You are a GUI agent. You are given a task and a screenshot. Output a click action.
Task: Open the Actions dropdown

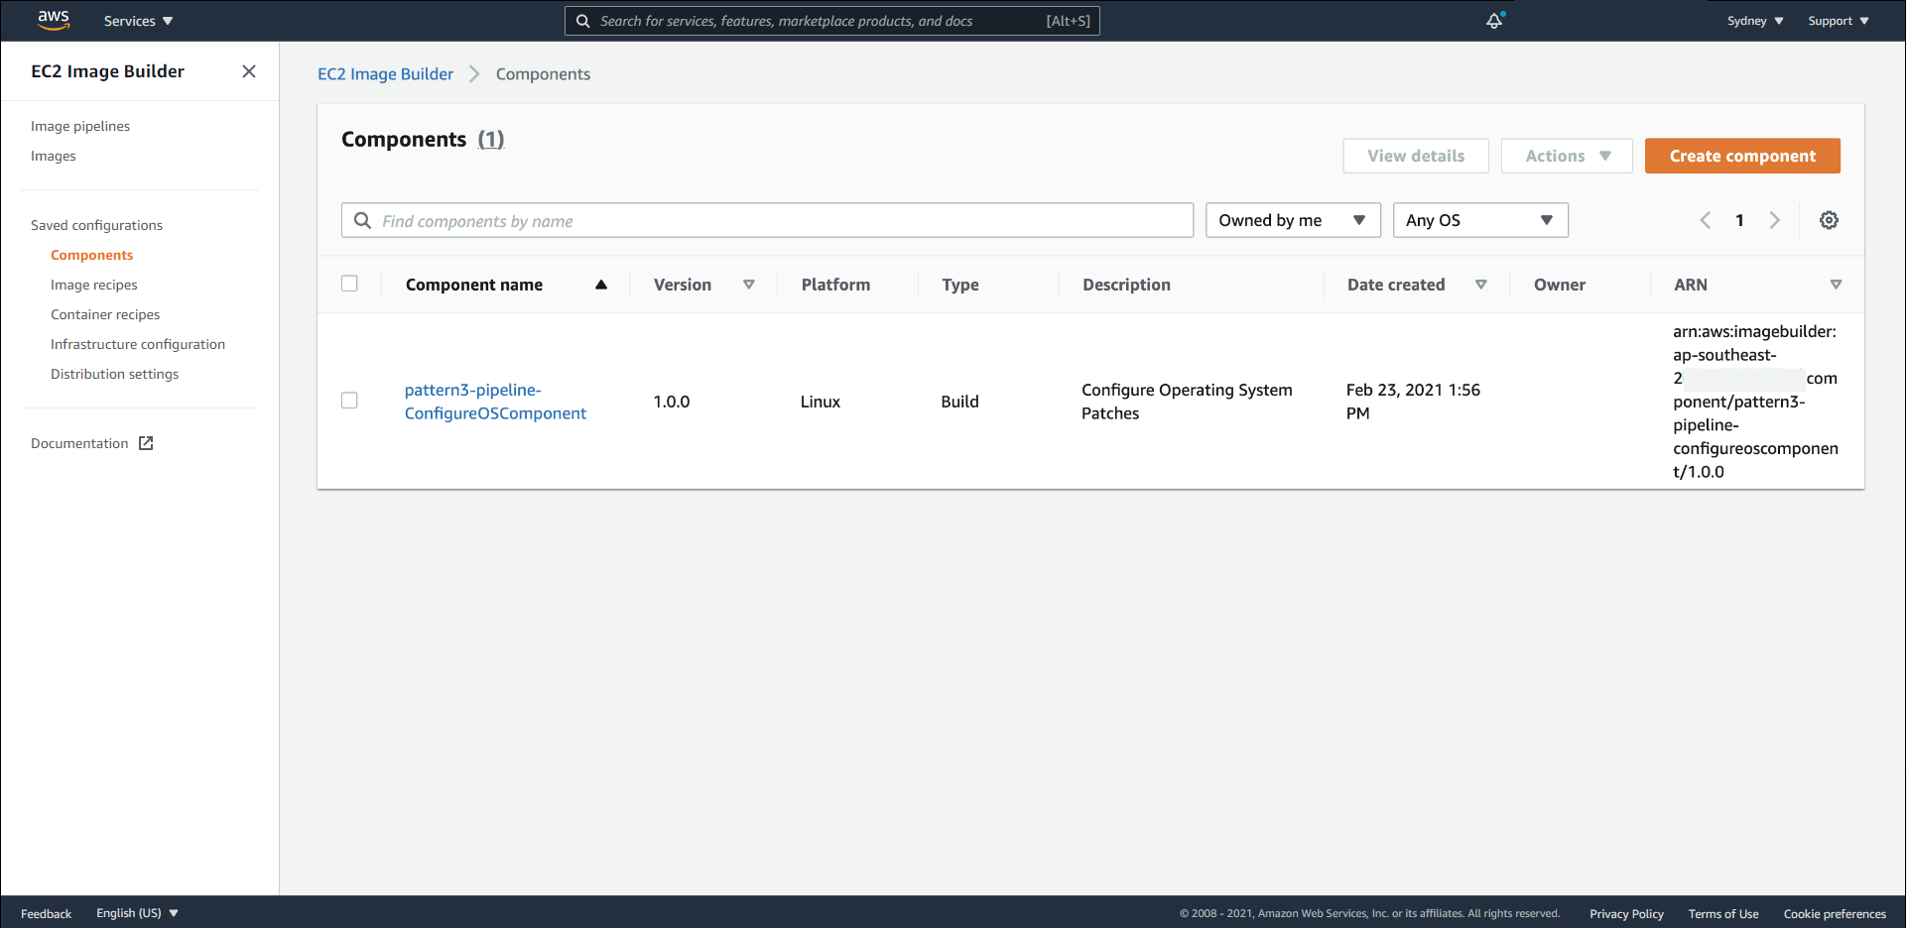[1567, 156]
